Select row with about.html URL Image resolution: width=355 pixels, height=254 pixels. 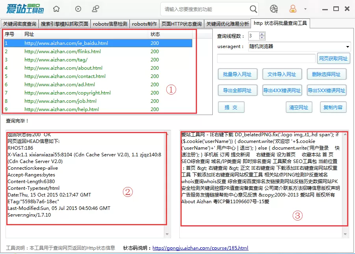pyautogui.click(x=98, y=68)
